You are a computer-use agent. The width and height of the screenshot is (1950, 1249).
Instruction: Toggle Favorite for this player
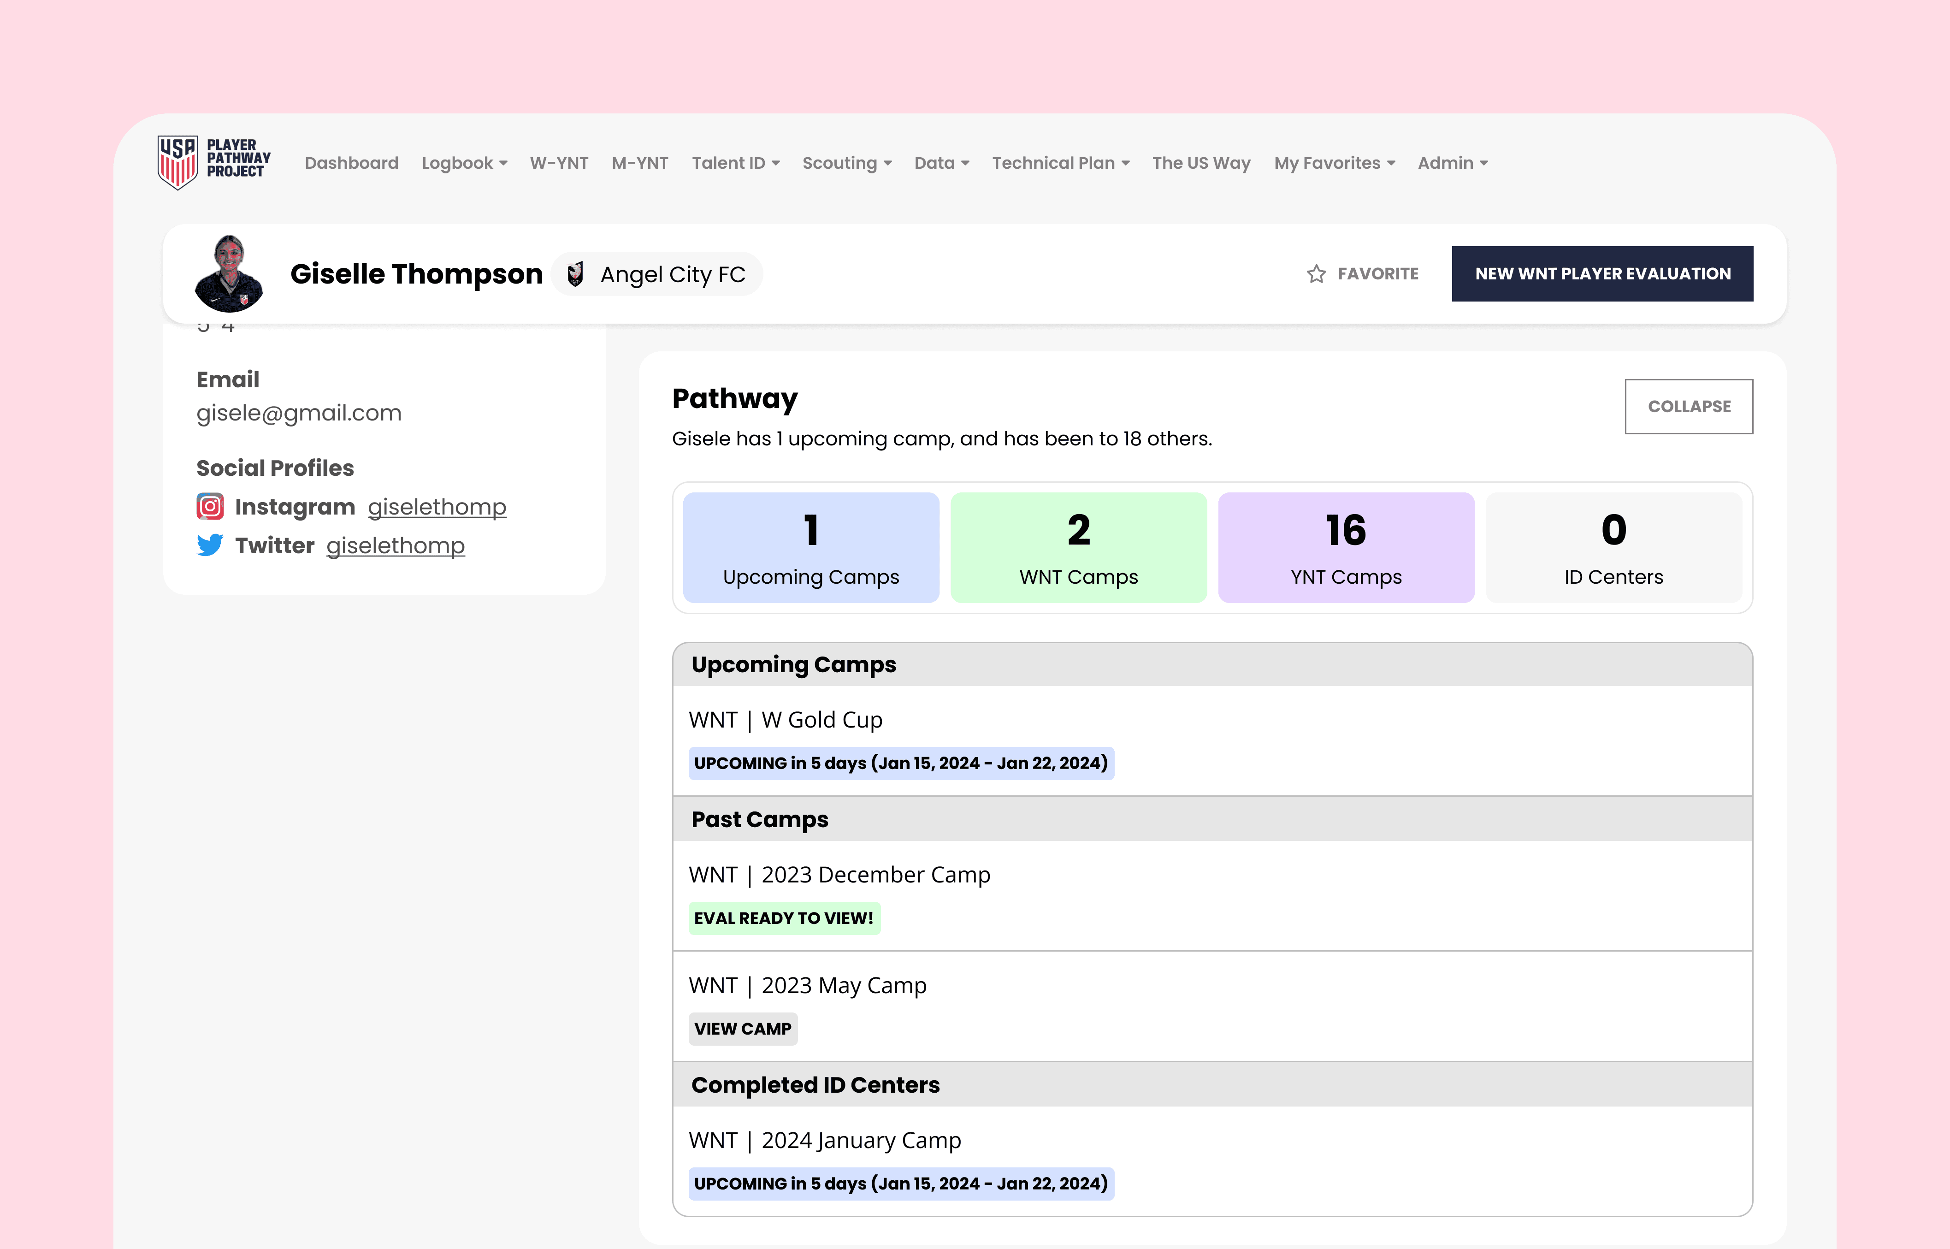pyautogui.click(x=1377, y=274)
